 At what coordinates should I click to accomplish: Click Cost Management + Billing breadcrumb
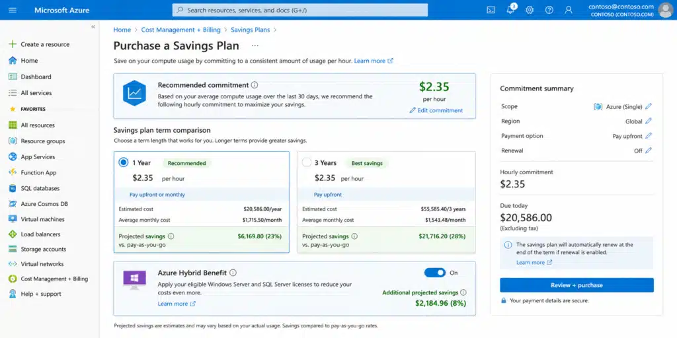point(181,30)
